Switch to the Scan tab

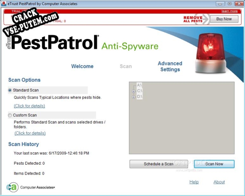coord(126,66)
